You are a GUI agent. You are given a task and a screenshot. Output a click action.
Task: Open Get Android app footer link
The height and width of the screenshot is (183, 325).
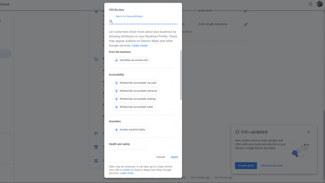pos(200,177)
